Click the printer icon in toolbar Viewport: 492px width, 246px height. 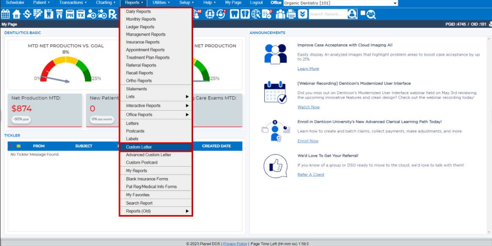pyautogui.click(x=292, y=14)
